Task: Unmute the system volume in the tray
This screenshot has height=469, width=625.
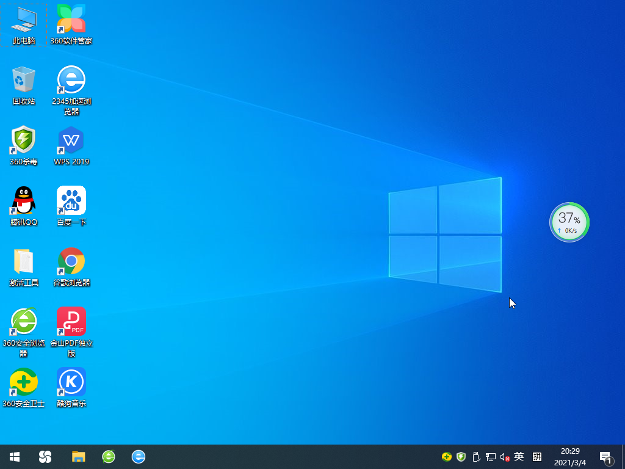Action: click(x=504, y=456)
